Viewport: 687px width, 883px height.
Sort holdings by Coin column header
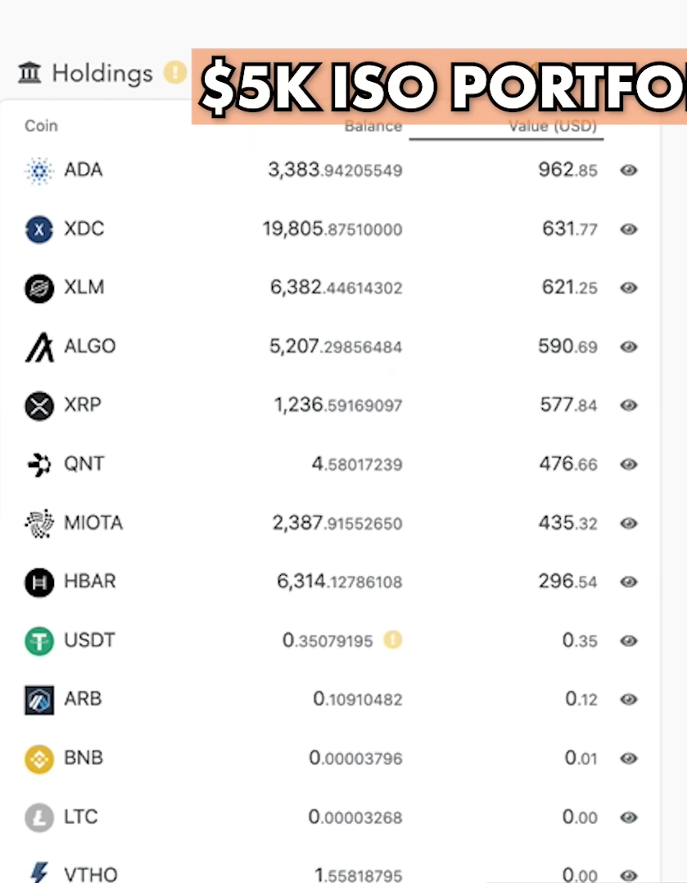(41, 125)
